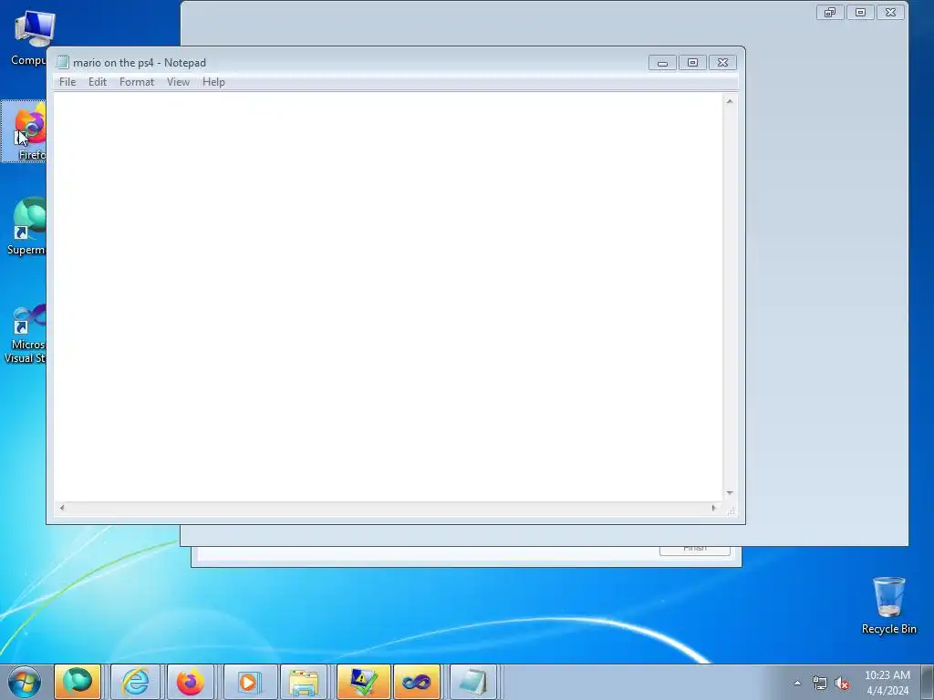Select the Firefox desktop shortcut
Image resolution: width=934 pixels, height=700 pixels.
click(x=24, y=131)
